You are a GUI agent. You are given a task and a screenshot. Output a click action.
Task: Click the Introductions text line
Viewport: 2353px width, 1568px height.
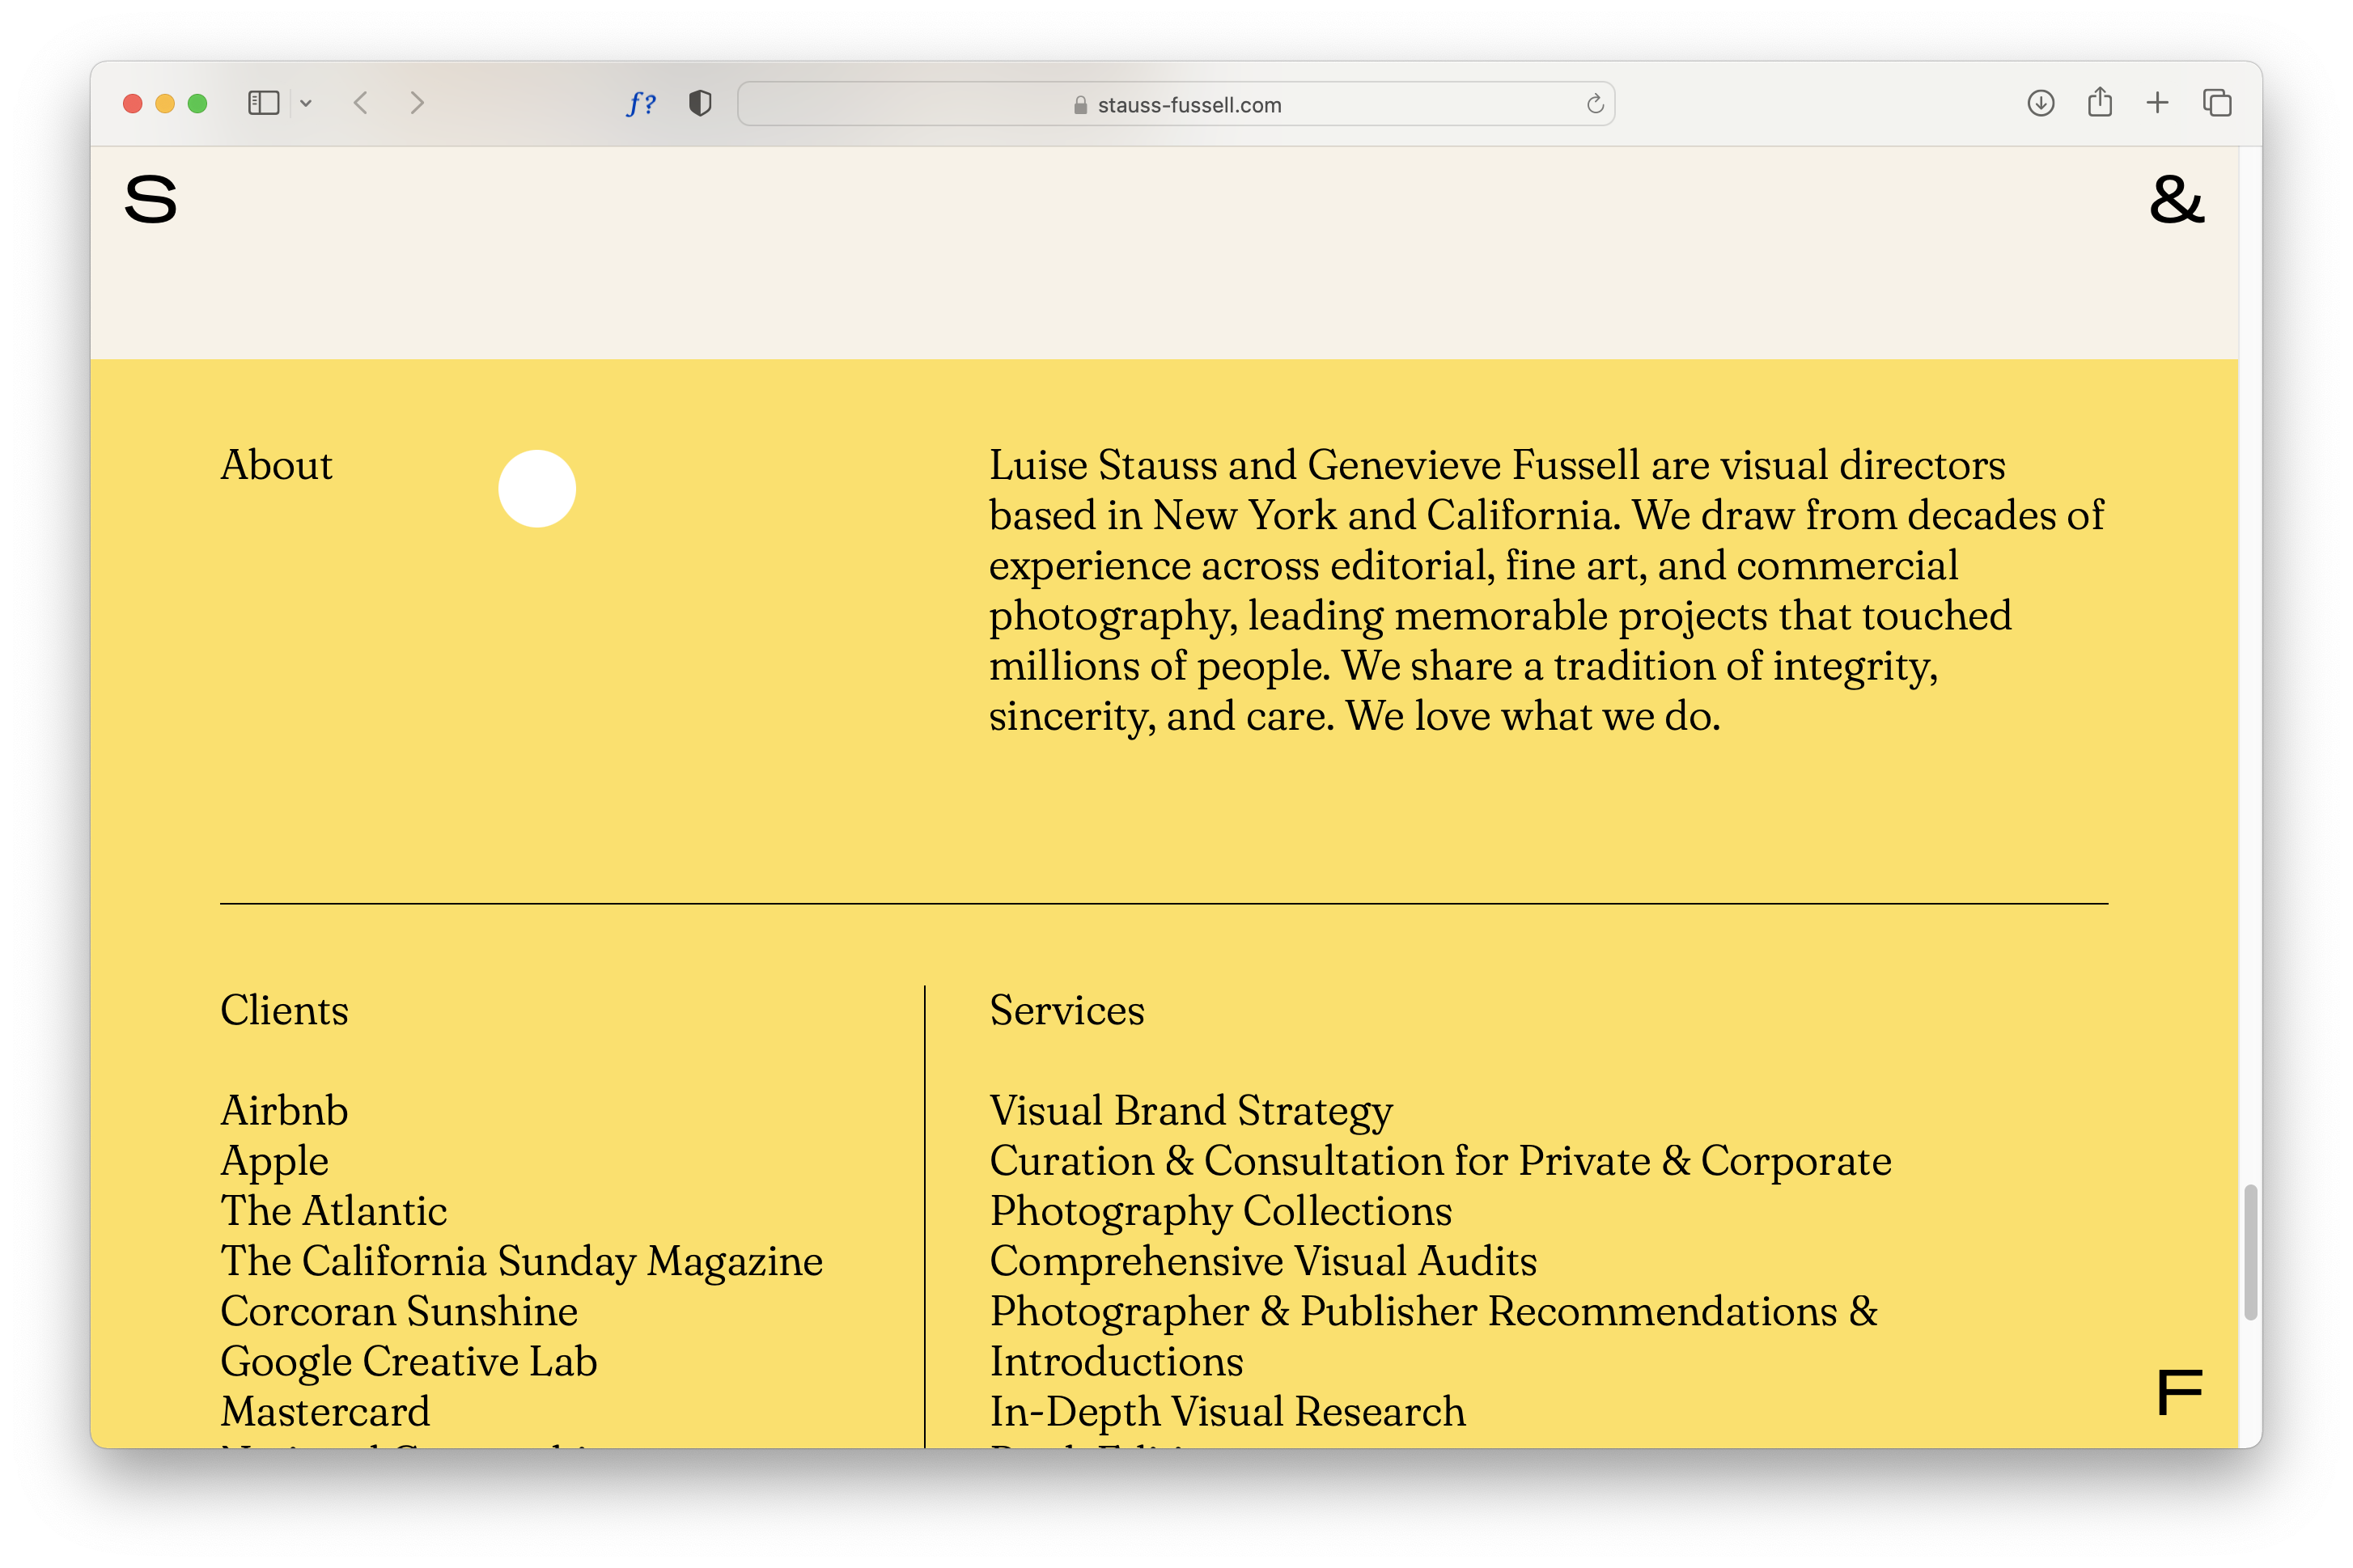(1116, 1361)
